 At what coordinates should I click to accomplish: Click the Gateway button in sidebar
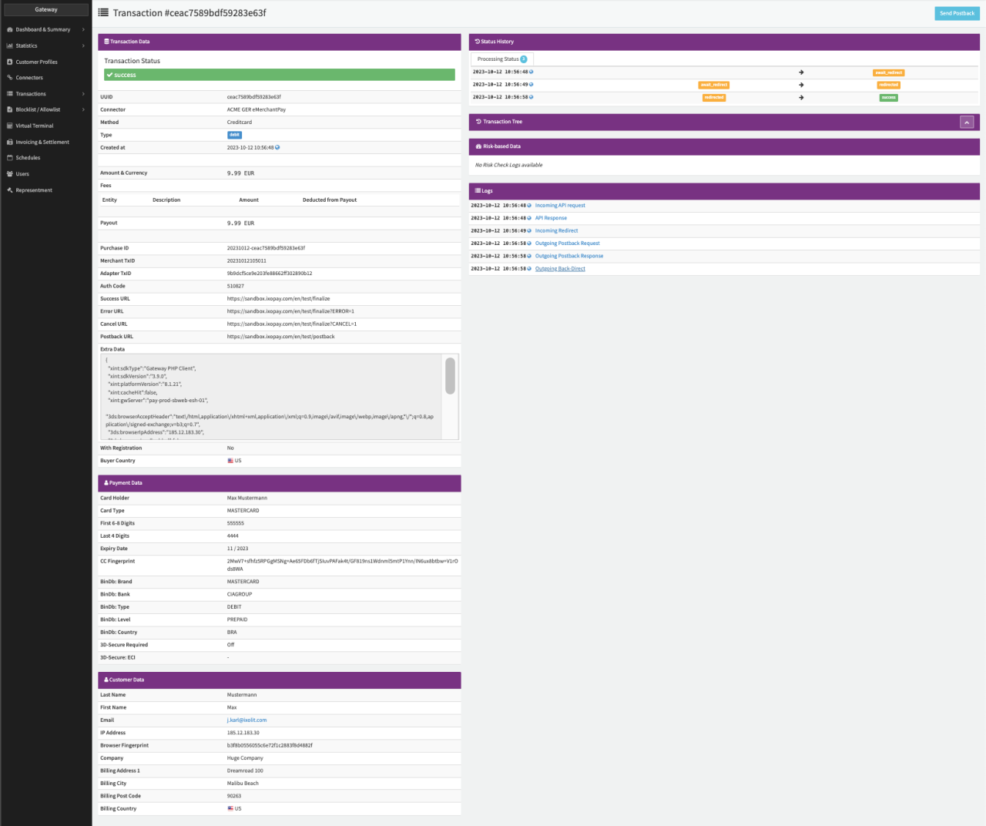(x=46, y=10)
